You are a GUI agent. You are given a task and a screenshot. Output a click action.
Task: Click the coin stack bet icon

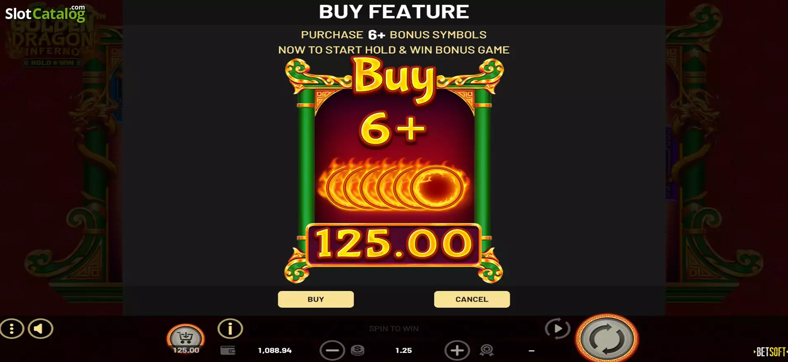(x=357, y=350)
